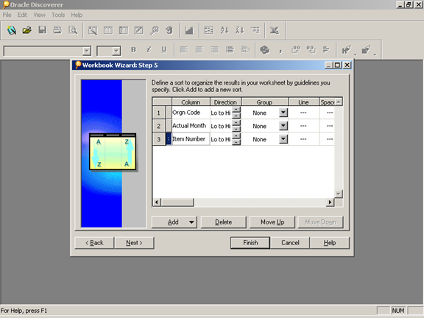Select row header 3 in sort table
424x318 pixels.
[159, 139]
